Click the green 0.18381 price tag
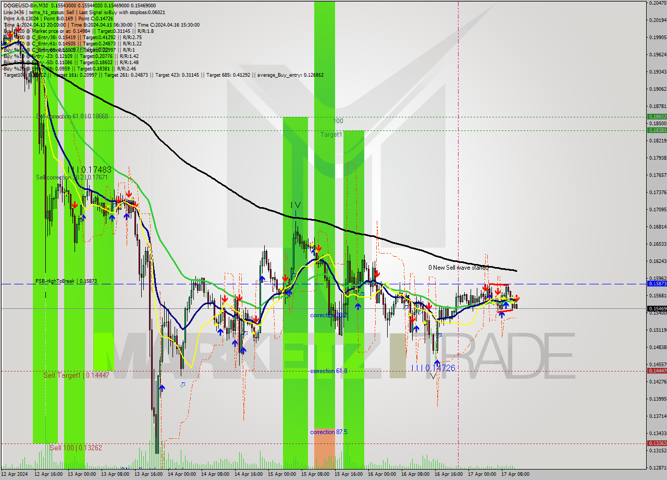This screenshot has width=667, height=480. coord(657,130)
